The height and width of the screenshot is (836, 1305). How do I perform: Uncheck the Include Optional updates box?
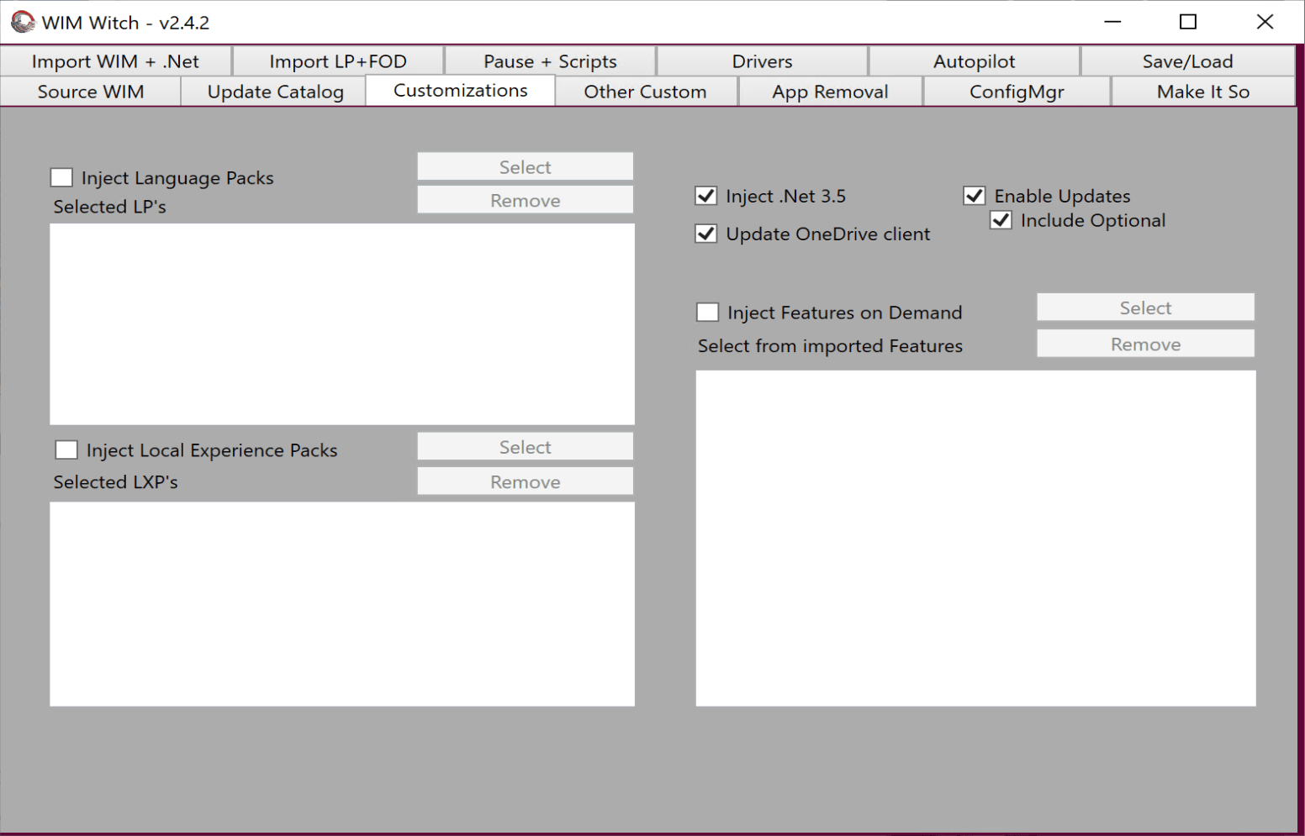[1001, 221]
